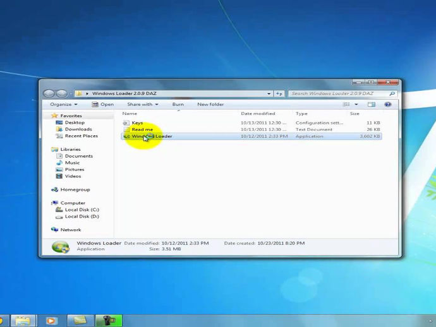Sort by Date modified column
The height and width of the screenshot is (327, 436).
click(258, 114)
